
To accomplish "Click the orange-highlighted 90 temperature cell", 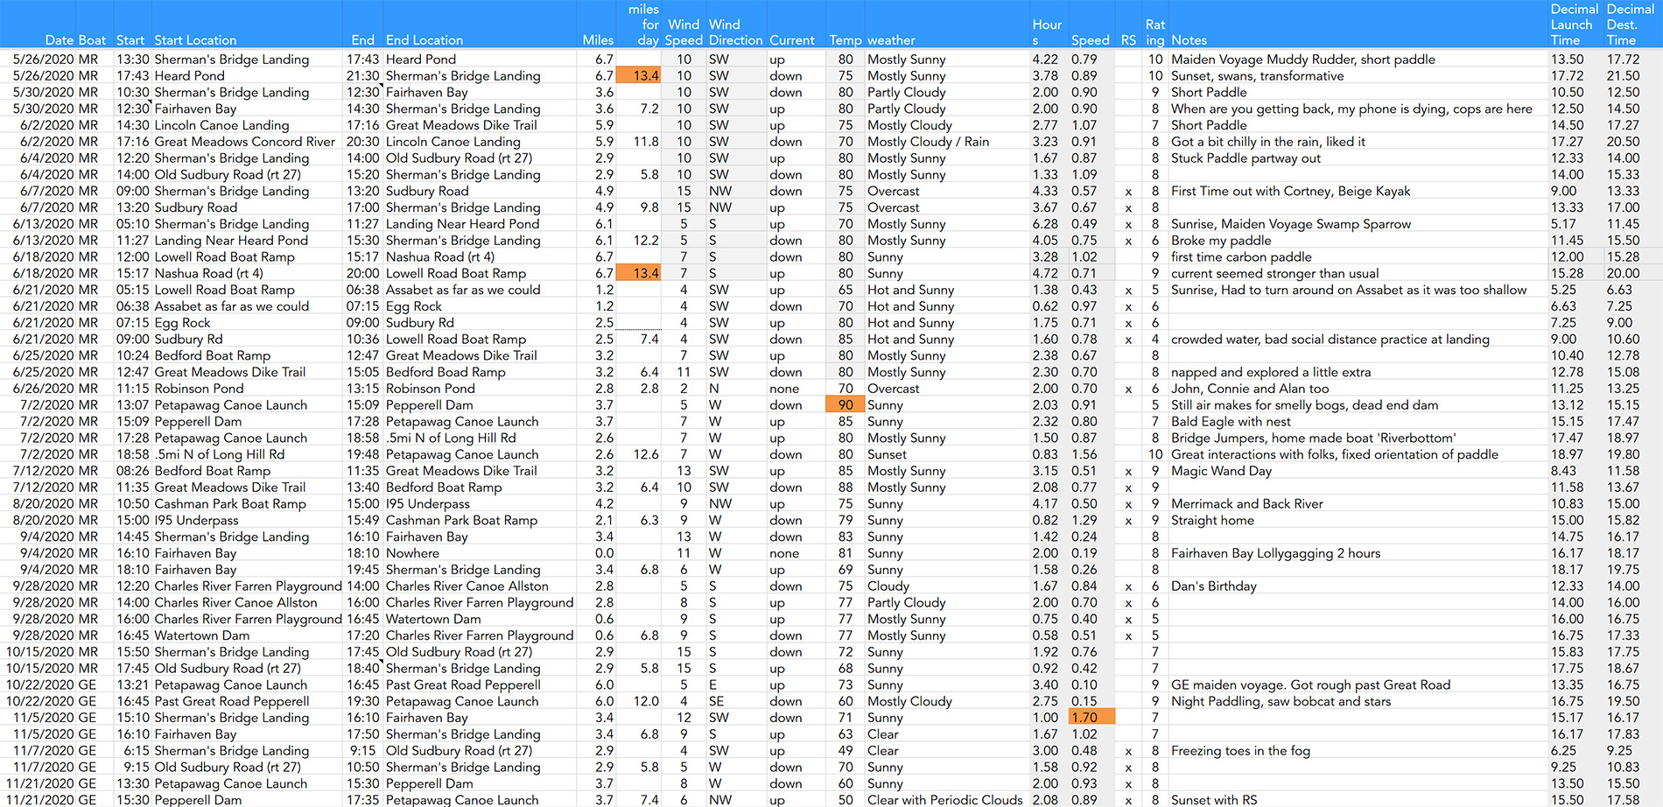I will (845, 405).
